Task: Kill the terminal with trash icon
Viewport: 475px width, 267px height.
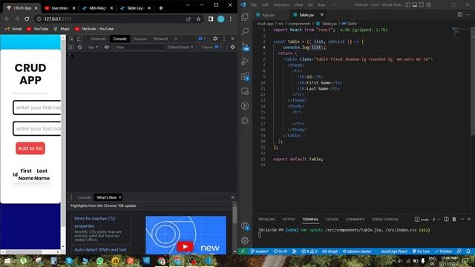Action: click(x=454, y=220)
